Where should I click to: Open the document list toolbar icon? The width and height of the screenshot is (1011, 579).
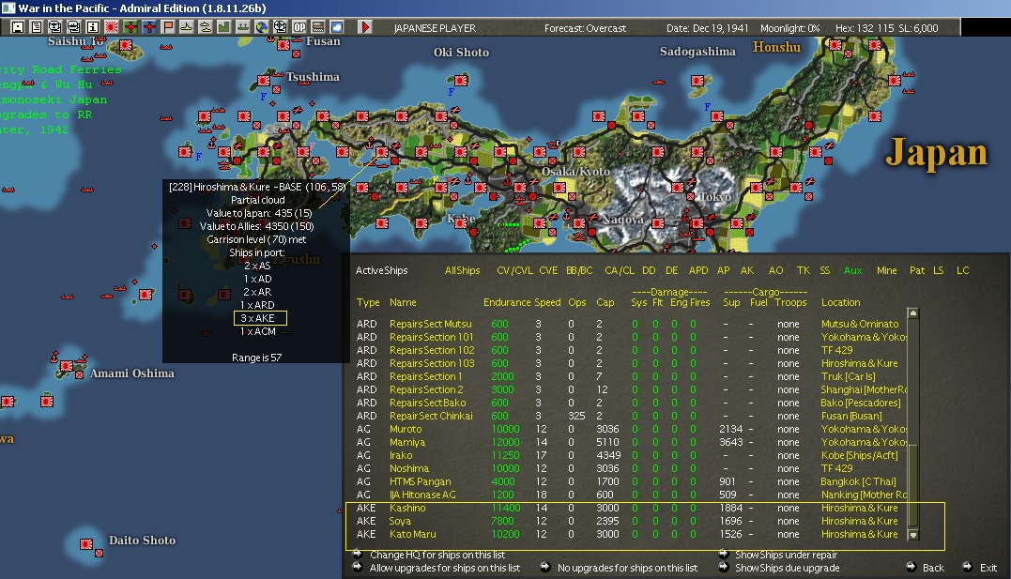(36, 27)
